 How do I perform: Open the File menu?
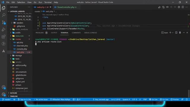tap(8, 2)
